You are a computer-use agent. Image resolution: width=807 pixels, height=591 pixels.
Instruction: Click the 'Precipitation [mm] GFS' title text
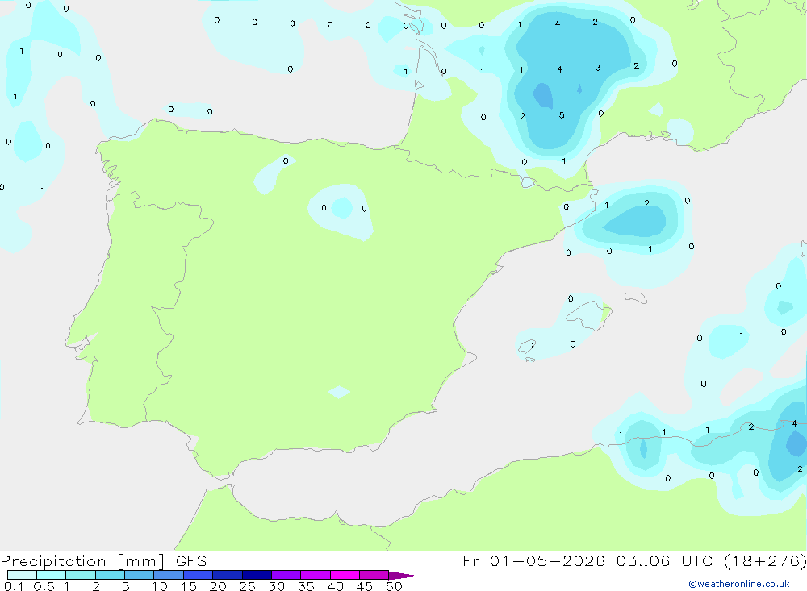(x=103, y=561)
